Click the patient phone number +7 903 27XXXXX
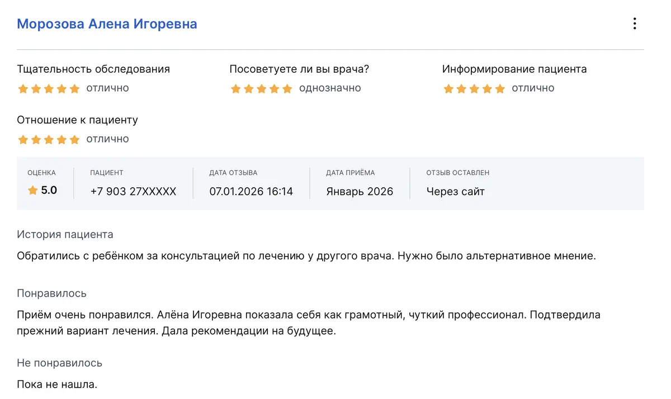671x399 pixels. click(133, 191)
